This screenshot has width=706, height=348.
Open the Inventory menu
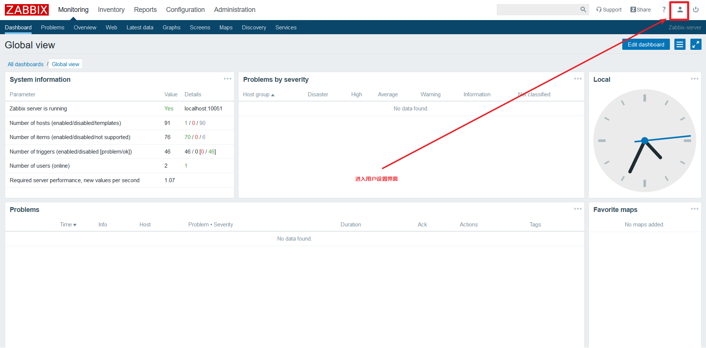[x=111, y=10]
